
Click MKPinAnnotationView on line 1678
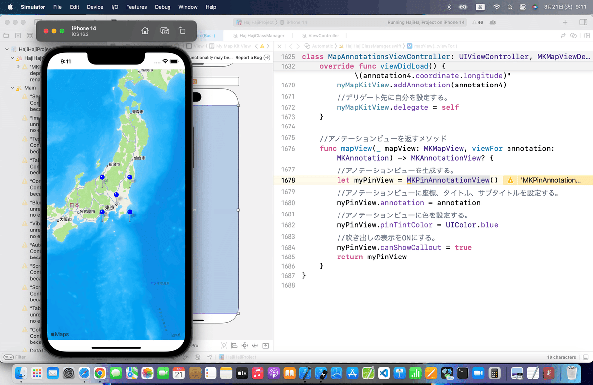(448, 180)
